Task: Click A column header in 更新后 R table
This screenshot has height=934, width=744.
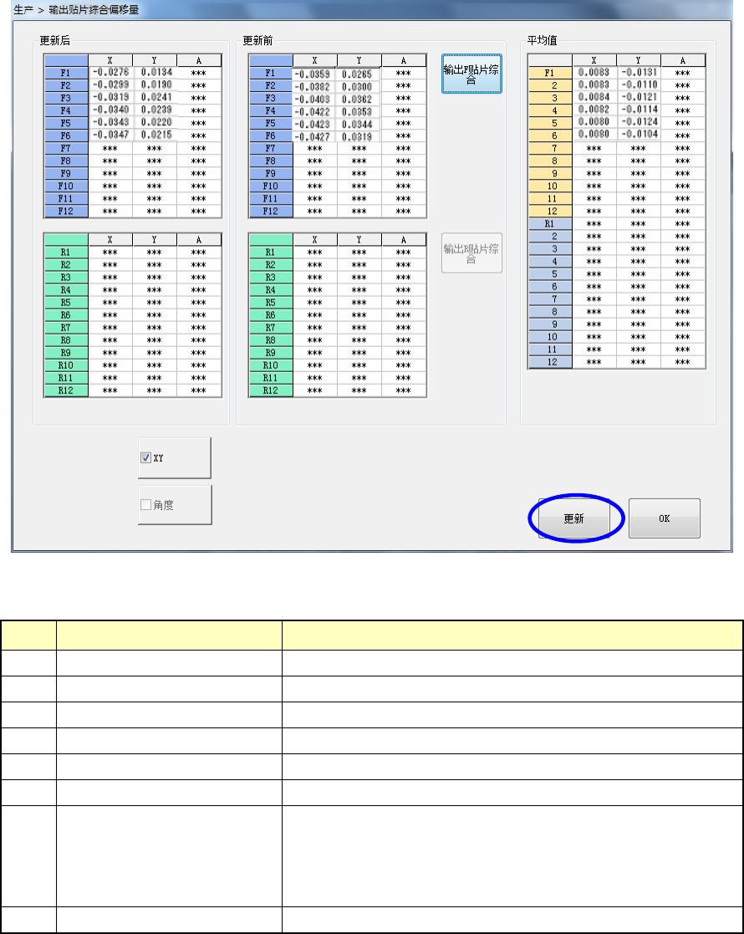Action: click(x=199, y=239)
